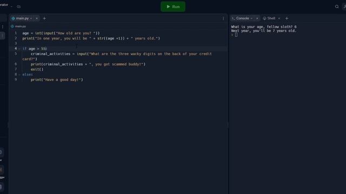Image resolution: width=346 pixels, height=194 pixels.
Task: Open the main.py tab dropdown arrow
Action: 31,18
